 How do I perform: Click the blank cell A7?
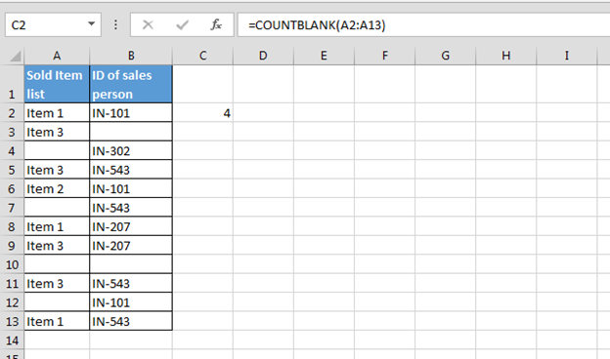click(x=57, y=208)
